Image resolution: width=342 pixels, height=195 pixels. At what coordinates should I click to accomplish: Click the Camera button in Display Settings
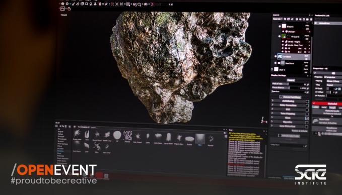(x=291, y=80)
